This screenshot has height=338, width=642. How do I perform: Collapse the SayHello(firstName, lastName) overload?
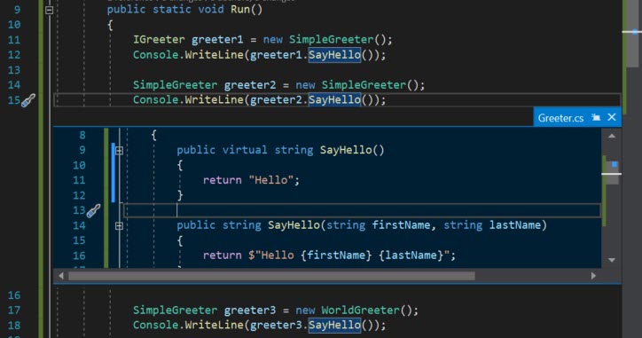[119, 225]
